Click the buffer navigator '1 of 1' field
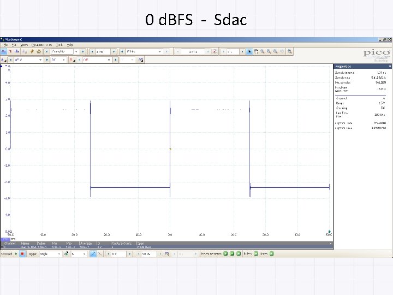This screenshot has width=393, height=295. pyautogui.click(x=193, y=51)
